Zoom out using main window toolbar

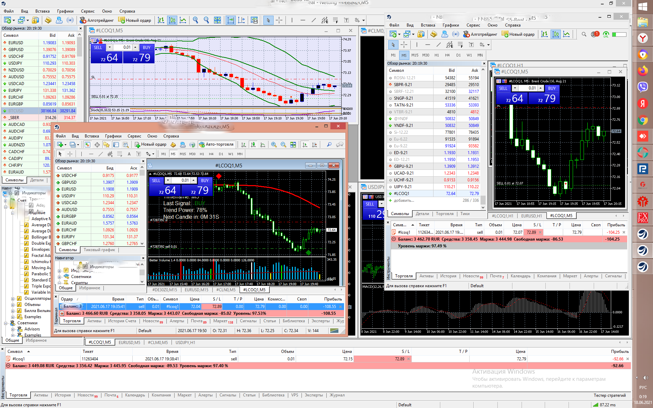click(x=206, y=20)
